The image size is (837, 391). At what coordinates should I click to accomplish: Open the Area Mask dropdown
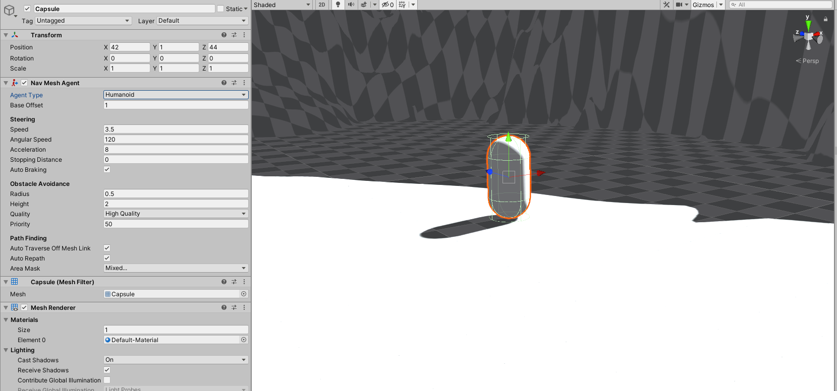(176, 268)
